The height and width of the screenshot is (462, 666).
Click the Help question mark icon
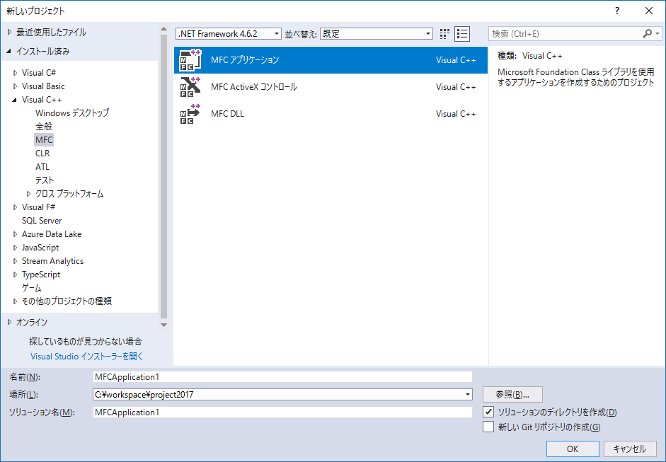coord(616,11)
